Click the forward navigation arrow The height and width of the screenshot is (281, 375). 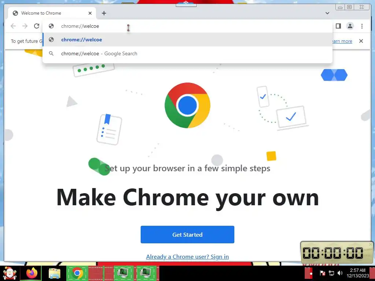coord(25,26)
